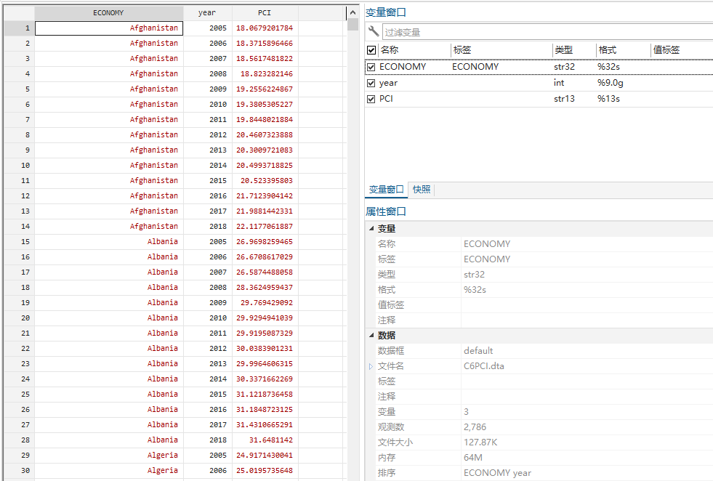Click the 过滤变量 filter input field
Image resolution: width=713 pixels, height=481 pixels.
547,32
